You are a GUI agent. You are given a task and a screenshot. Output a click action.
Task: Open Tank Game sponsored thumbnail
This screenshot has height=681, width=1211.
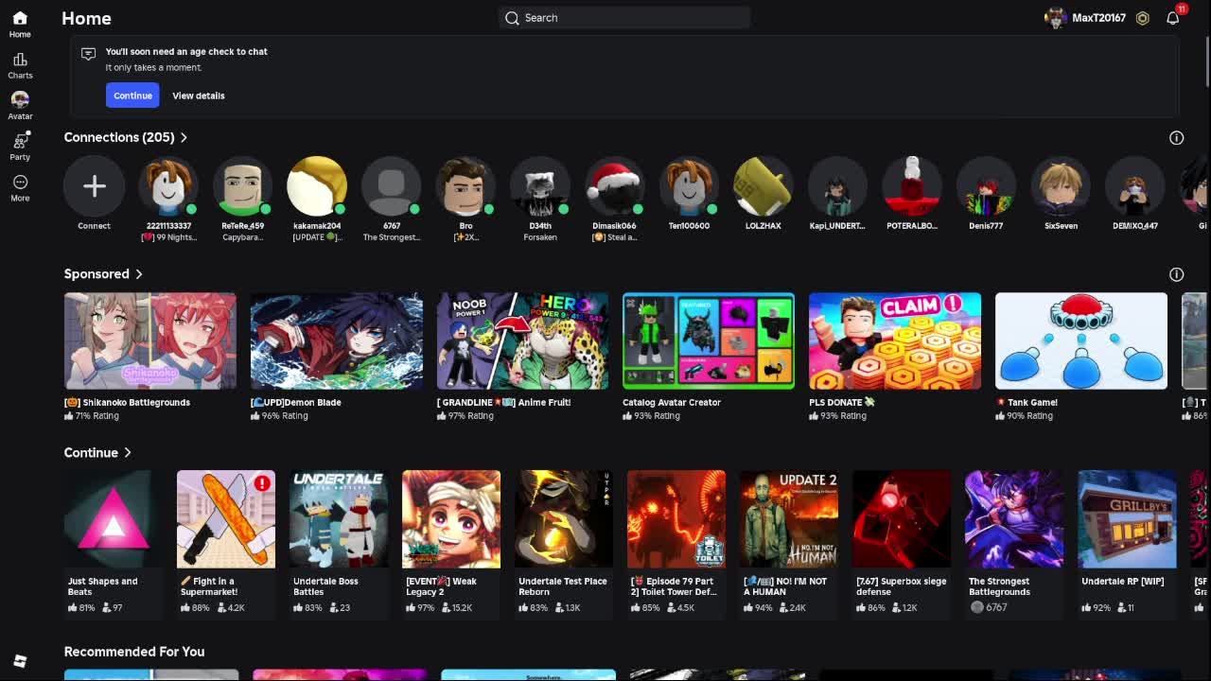pyautogui.click(x=1081, y=340)
